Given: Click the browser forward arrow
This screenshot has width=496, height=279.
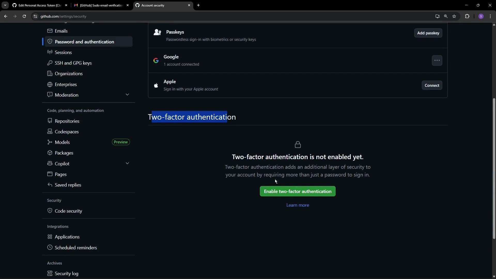Looking at the screenshot, I should click(15, 16).
